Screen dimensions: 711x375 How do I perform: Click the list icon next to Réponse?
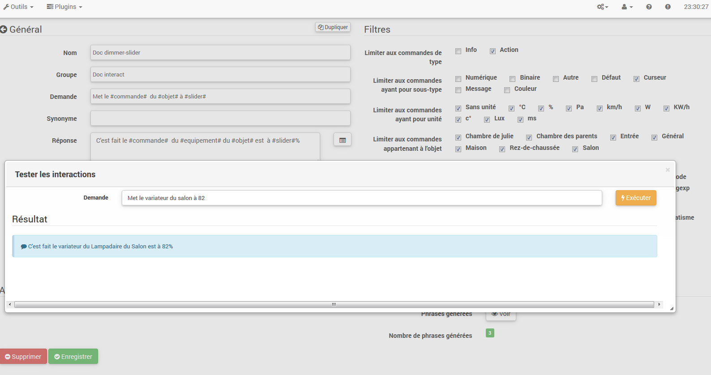click(343, 140)
